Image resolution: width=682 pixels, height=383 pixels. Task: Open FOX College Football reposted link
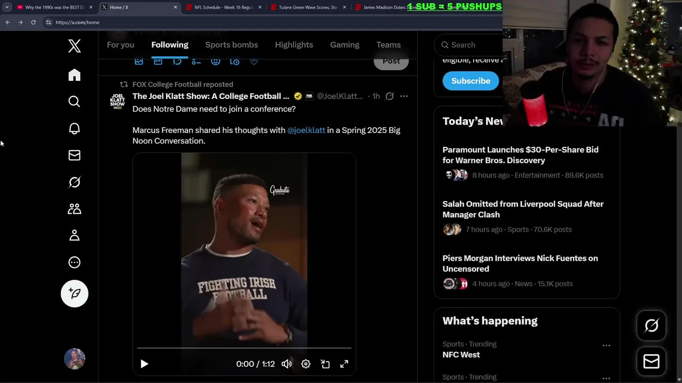click(183, 84)
